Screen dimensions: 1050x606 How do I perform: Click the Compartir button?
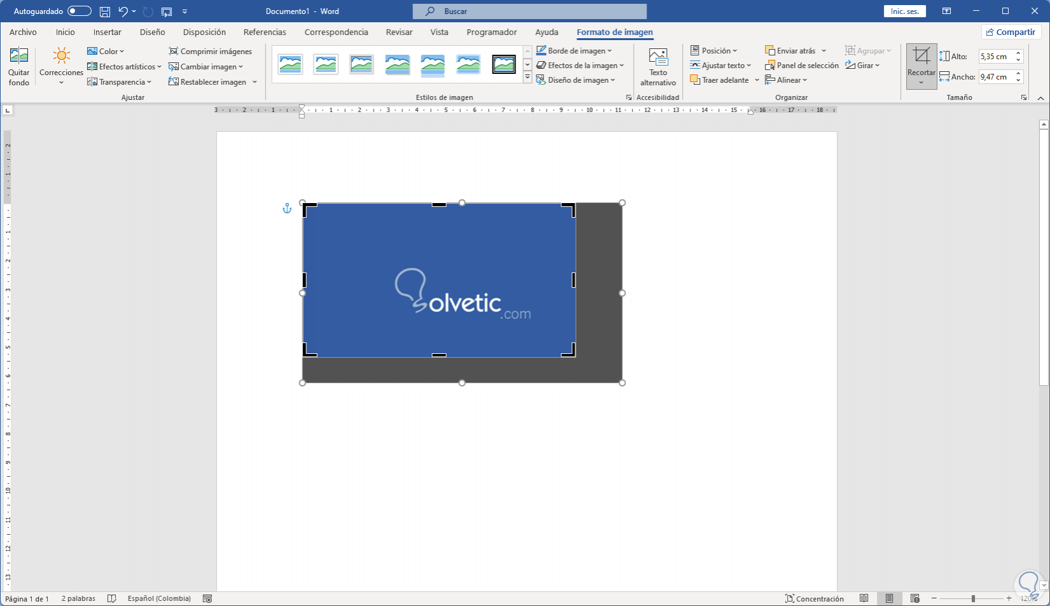point(1010,32)
